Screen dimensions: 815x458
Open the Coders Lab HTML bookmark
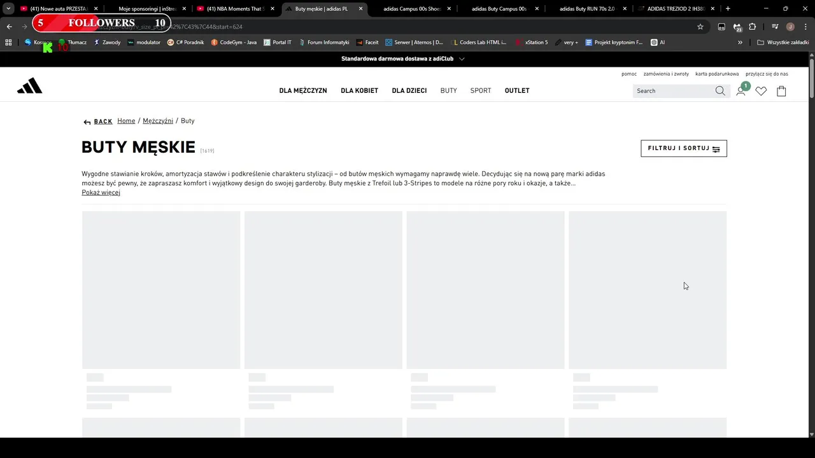[479, 42]
